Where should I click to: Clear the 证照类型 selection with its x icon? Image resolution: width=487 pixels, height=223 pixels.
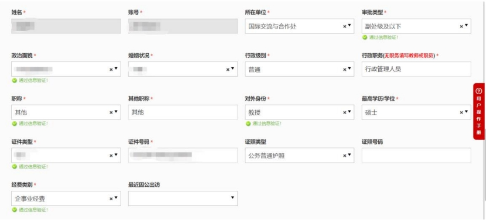(x=344, y=156)
